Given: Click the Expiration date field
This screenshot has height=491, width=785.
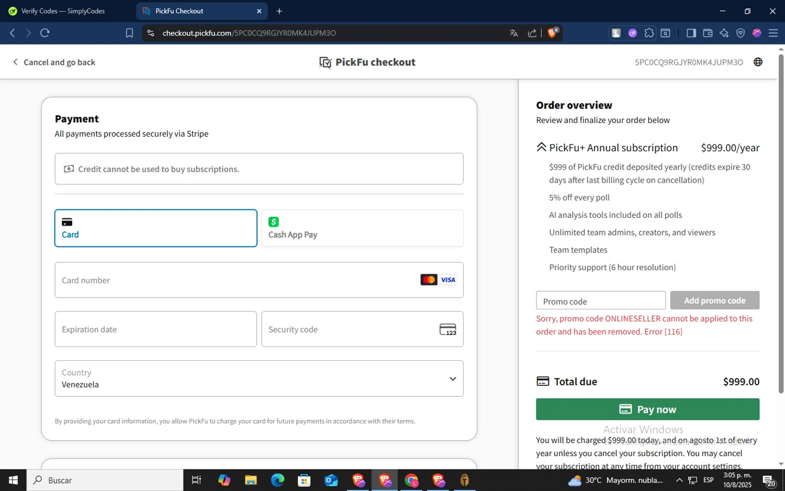Looking at the screenshot, I should pos(156,329).
